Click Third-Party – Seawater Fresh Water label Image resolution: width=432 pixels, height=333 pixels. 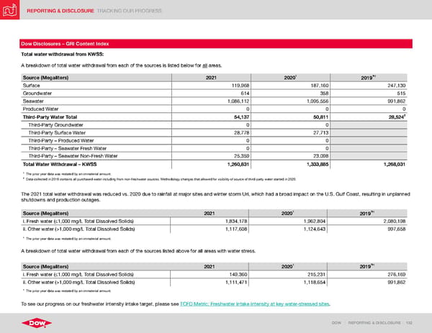tap(68, 148)
